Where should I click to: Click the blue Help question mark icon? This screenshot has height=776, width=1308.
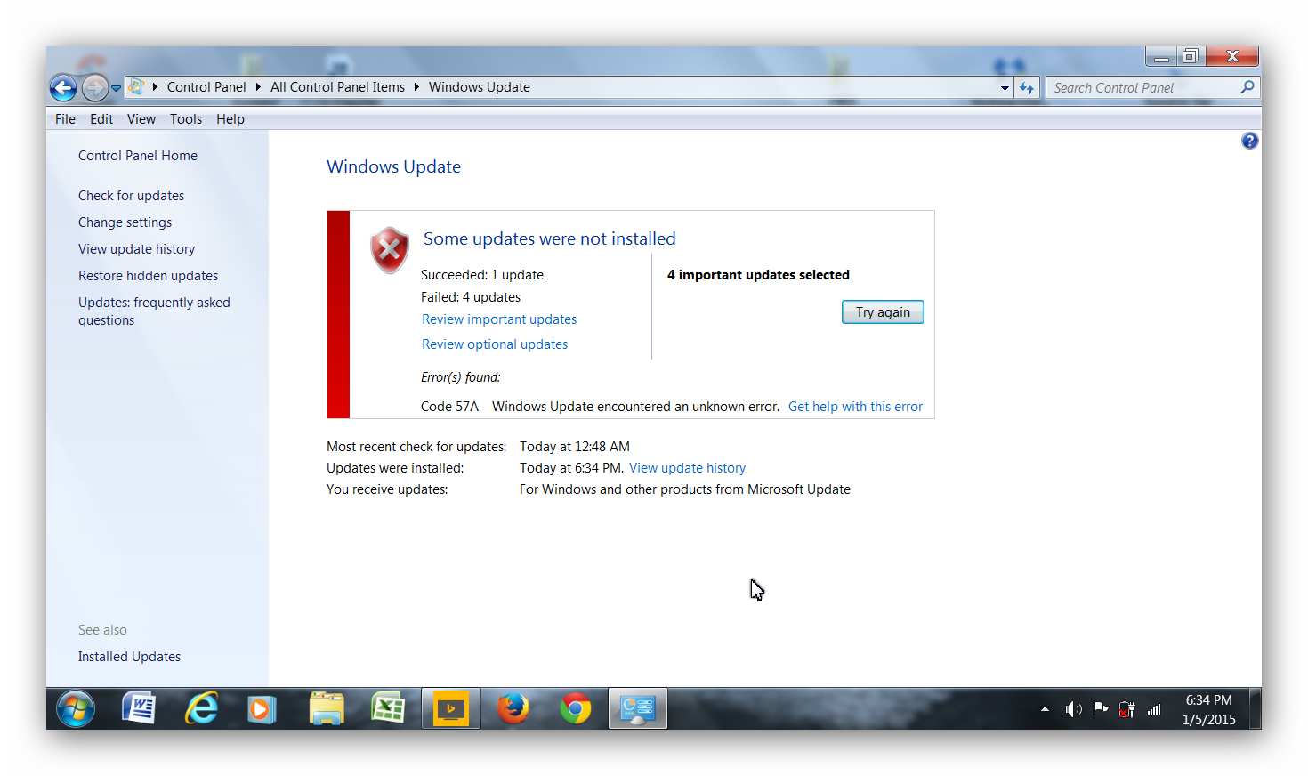click(x=1250, y=141)
